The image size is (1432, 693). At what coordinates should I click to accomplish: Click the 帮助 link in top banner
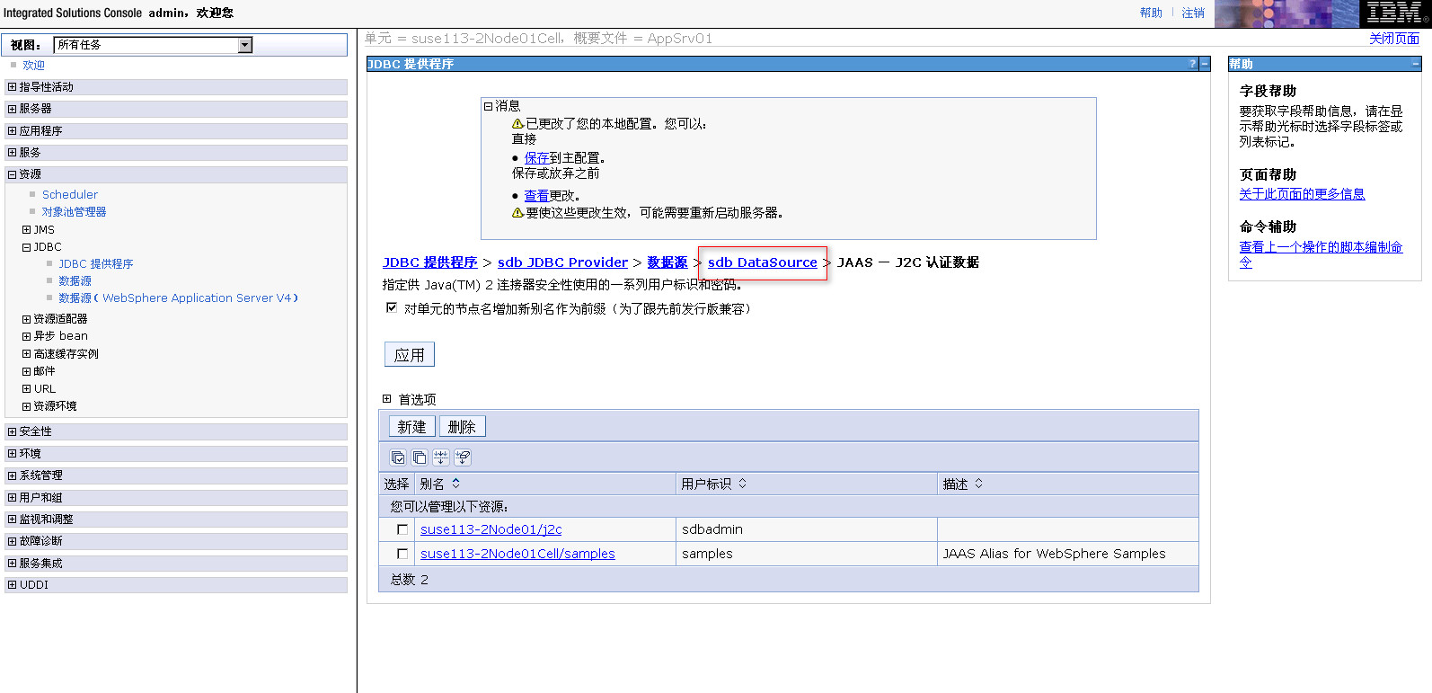pos(1151,13)
